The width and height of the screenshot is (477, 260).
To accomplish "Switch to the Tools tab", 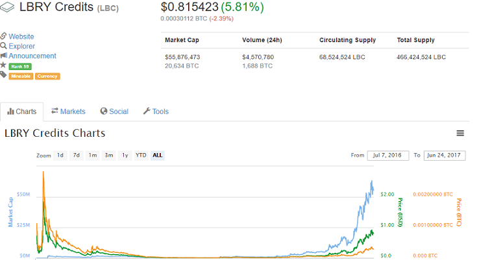I will pyautogui.click(x=156, y=112).
